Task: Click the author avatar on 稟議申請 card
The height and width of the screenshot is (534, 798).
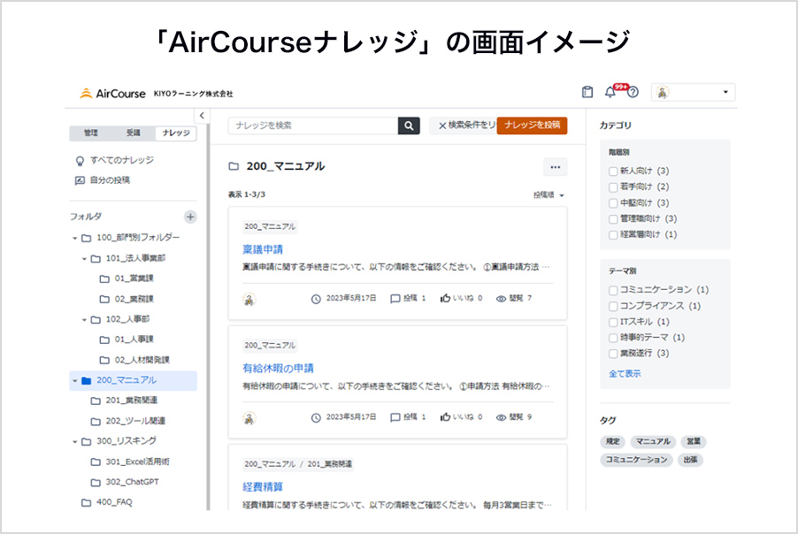Action: 249,300
